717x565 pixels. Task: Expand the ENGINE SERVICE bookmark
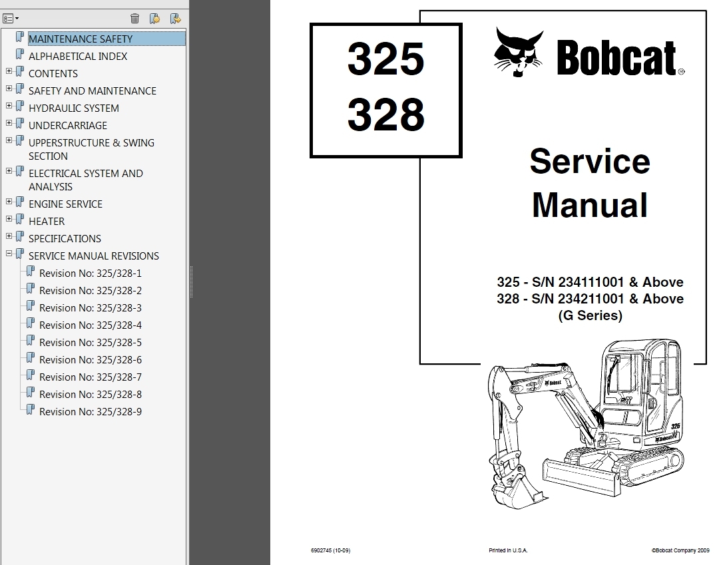point(9,202)
